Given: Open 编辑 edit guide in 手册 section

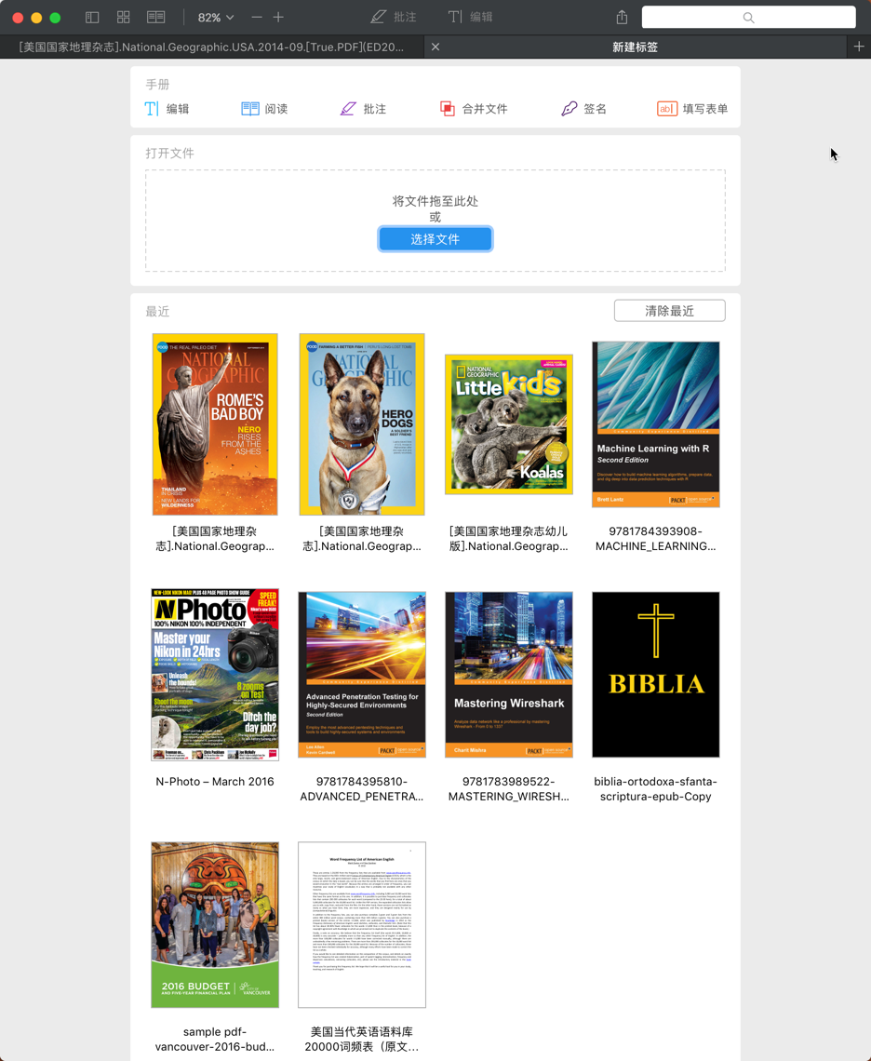Looking at the screenshot, I should (x=167, y=109).
